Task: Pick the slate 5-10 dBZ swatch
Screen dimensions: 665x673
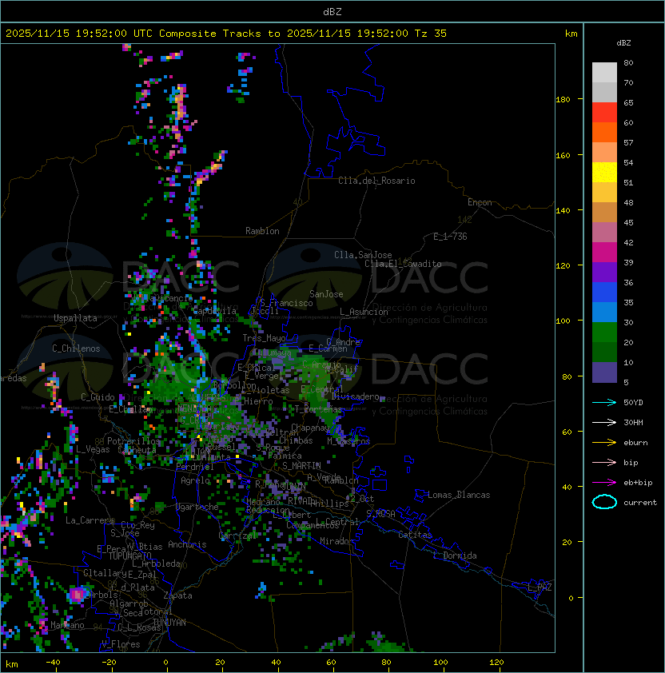Action: [604, 372]
